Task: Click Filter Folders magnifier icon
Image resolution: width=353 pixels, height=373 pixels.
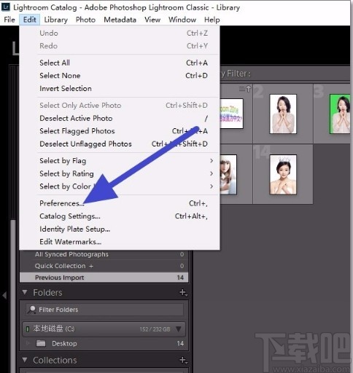Action: tap(31, 310)
